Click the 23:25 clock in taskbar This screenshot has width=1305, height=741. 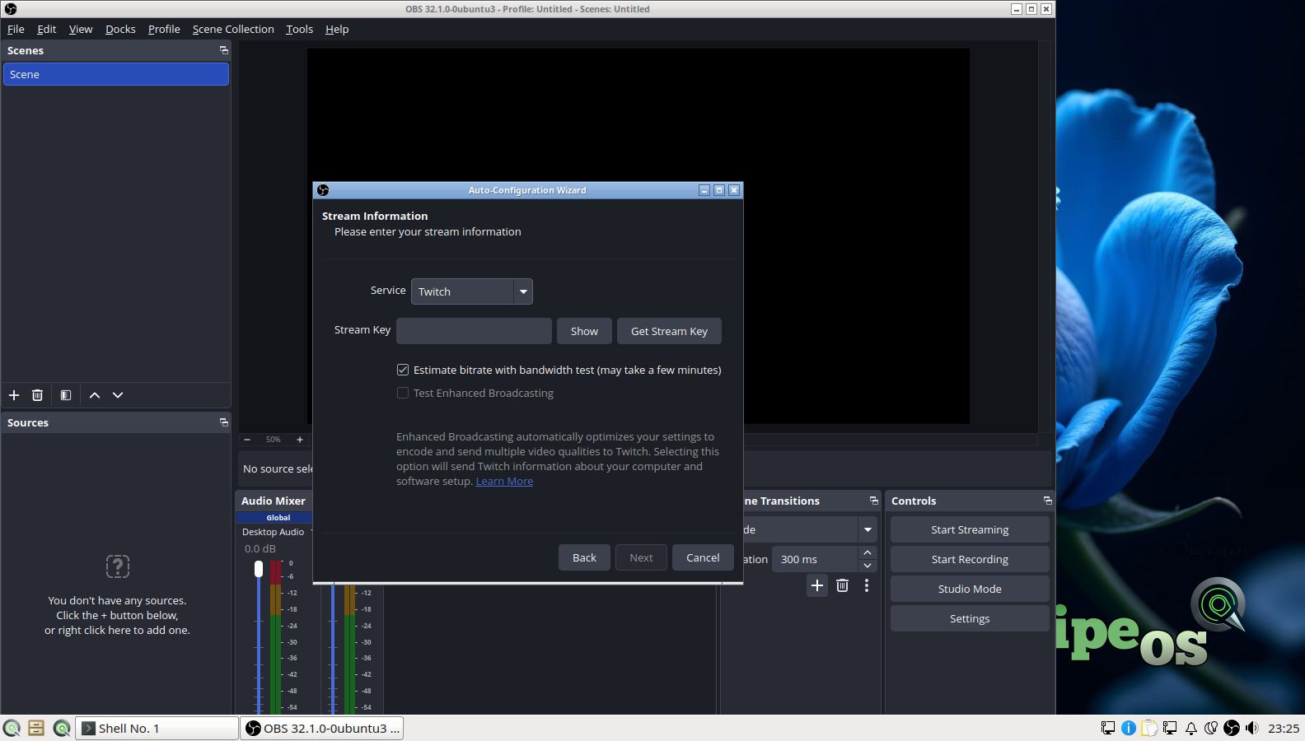tap(1284, 728)
